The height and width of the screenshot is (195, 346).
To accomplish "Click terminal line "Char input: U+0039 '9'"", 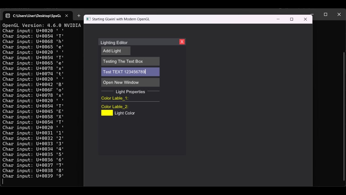I will coord(33,176).
